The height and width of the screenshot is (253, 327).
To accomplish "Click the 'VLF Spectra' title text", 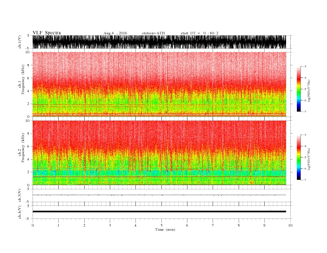I will pyautogui.click(x=47, y=33).
